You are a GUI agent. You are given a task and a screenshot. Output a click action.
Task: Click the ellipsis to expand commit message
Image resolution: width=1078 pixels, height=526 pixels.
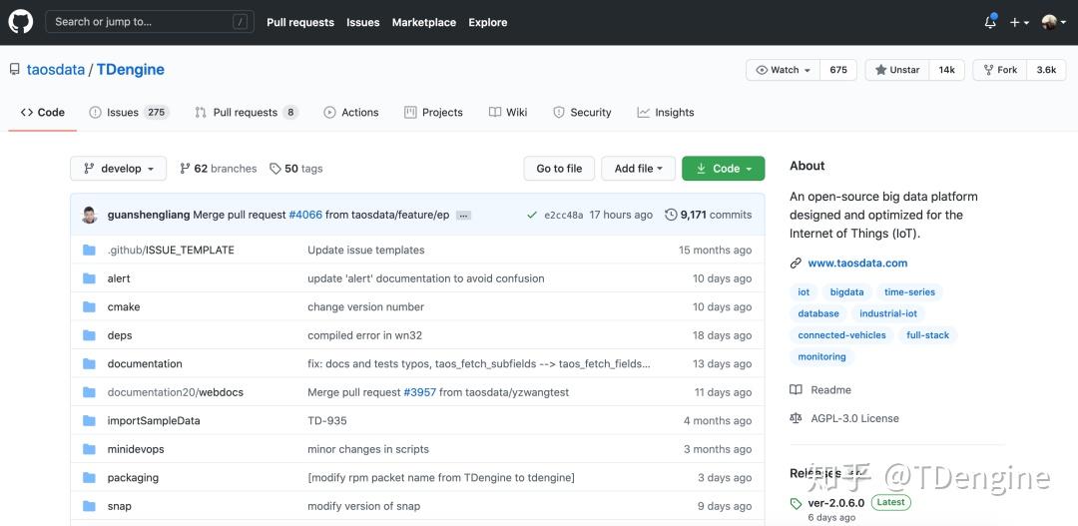click(x=463, y=216)
